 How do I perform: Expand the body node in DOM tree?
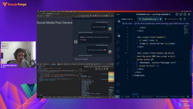39,71
